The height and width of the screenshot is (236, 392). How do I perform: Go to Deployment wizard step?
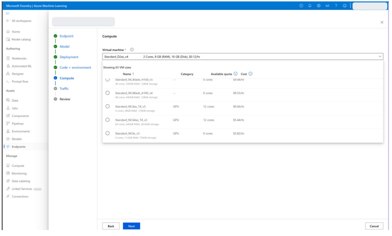(69, 57)
